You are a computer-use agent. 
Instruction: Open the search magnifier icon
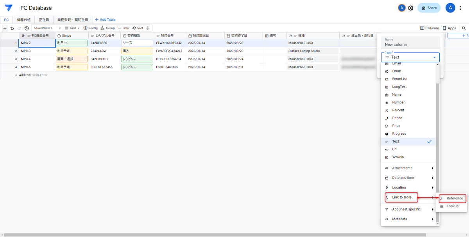[x=464, y=28]
